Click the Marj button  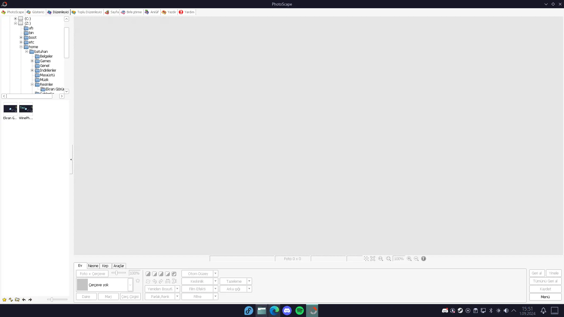pyautogui.click(x=108, y=296)
